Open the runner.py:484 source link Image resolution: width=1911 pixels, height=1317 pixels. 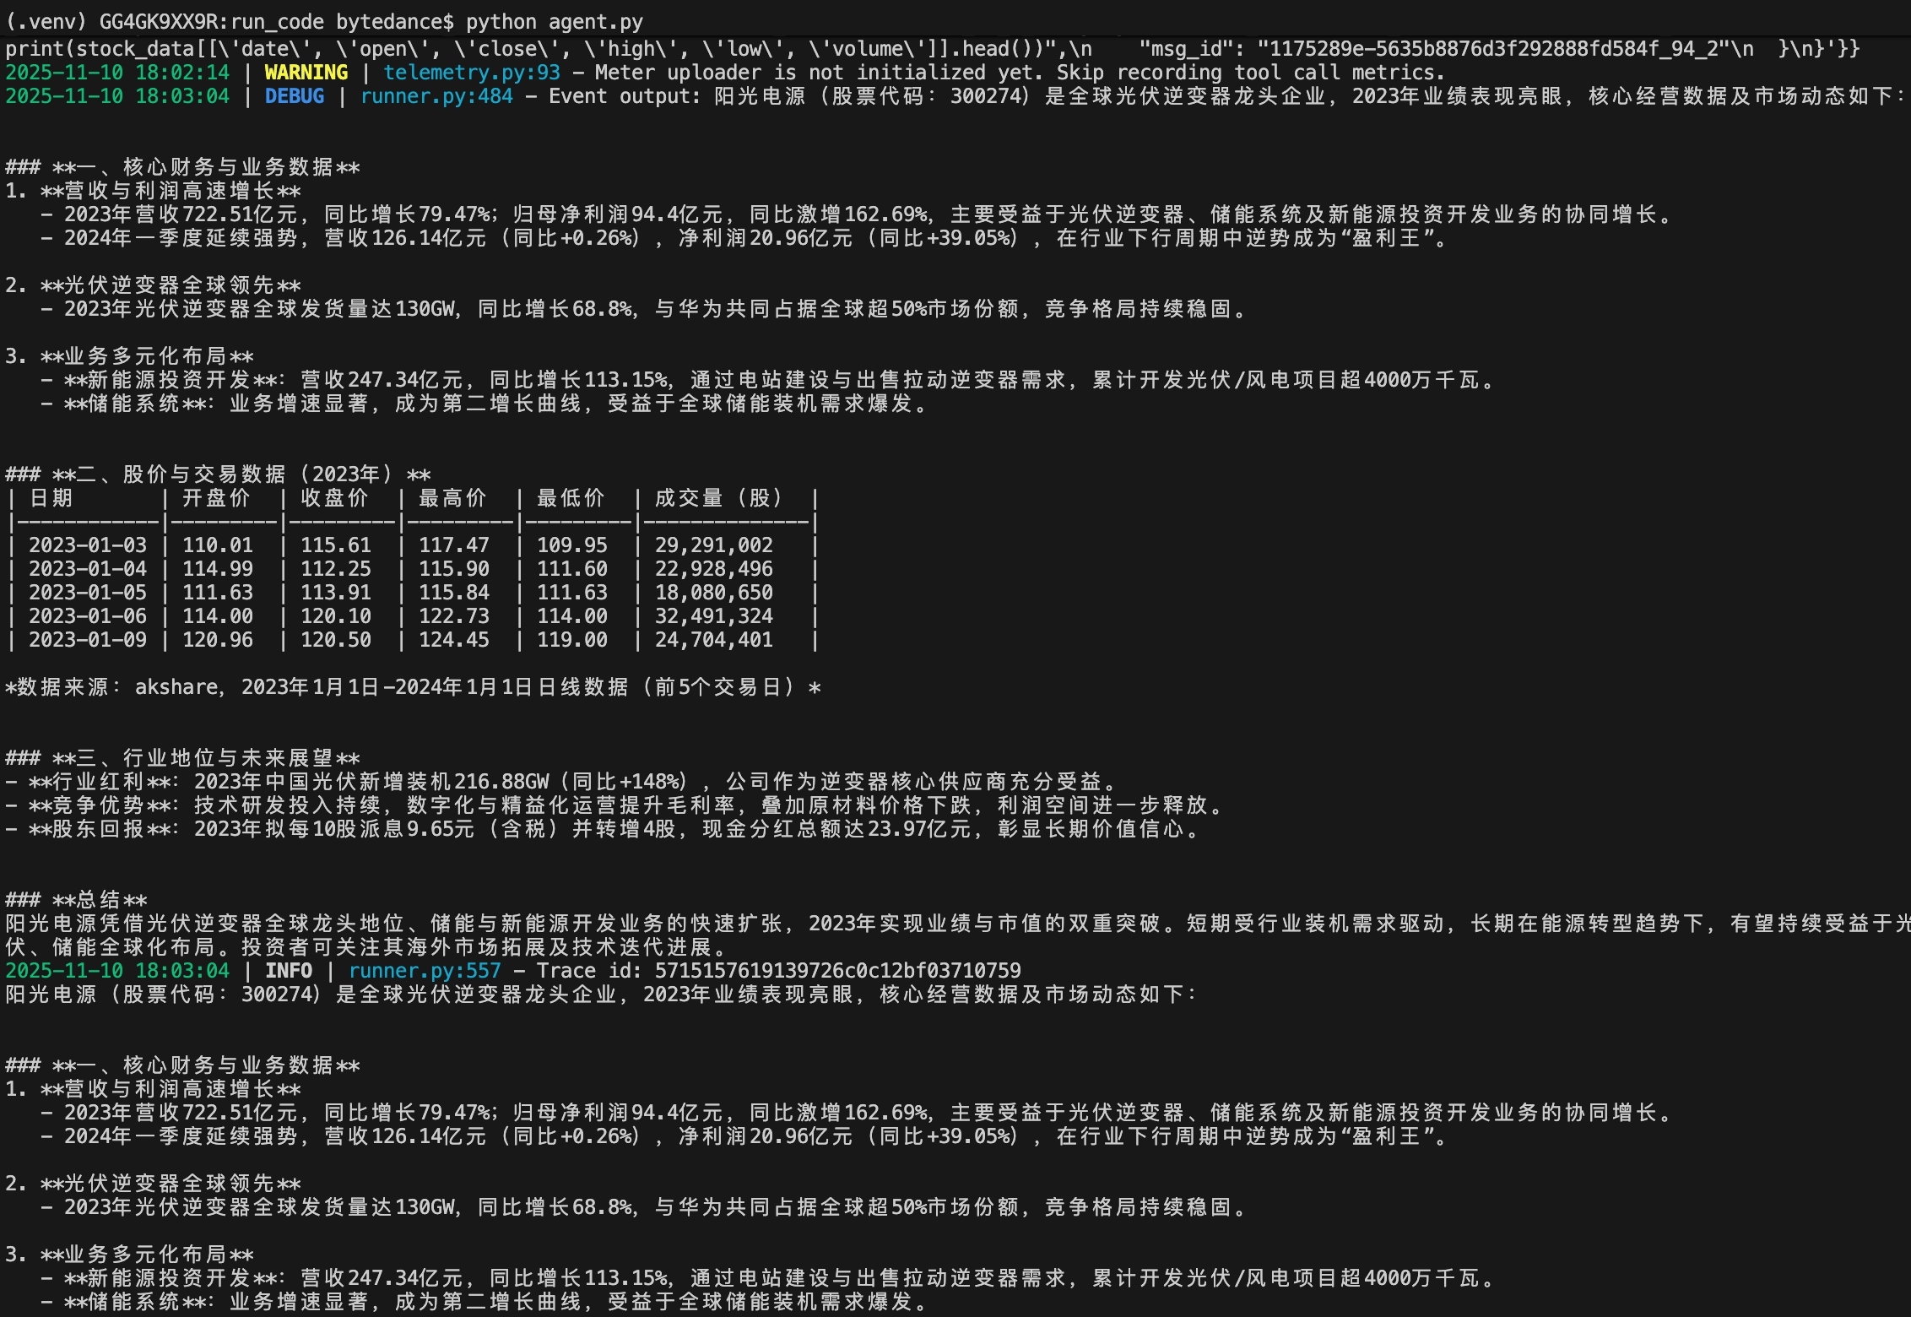[436, 96]
